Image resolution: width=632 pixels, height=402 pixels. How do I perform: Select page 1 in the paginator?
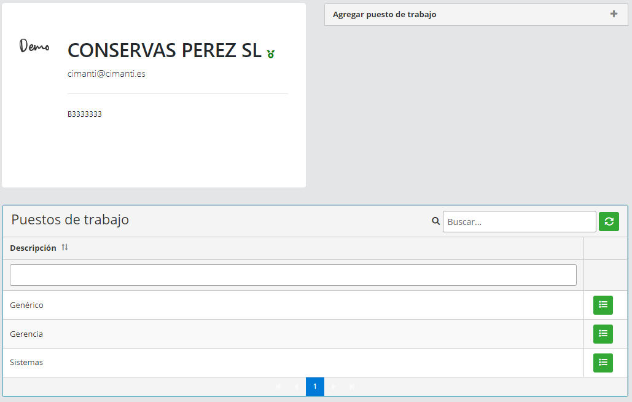tap(315, 387)
